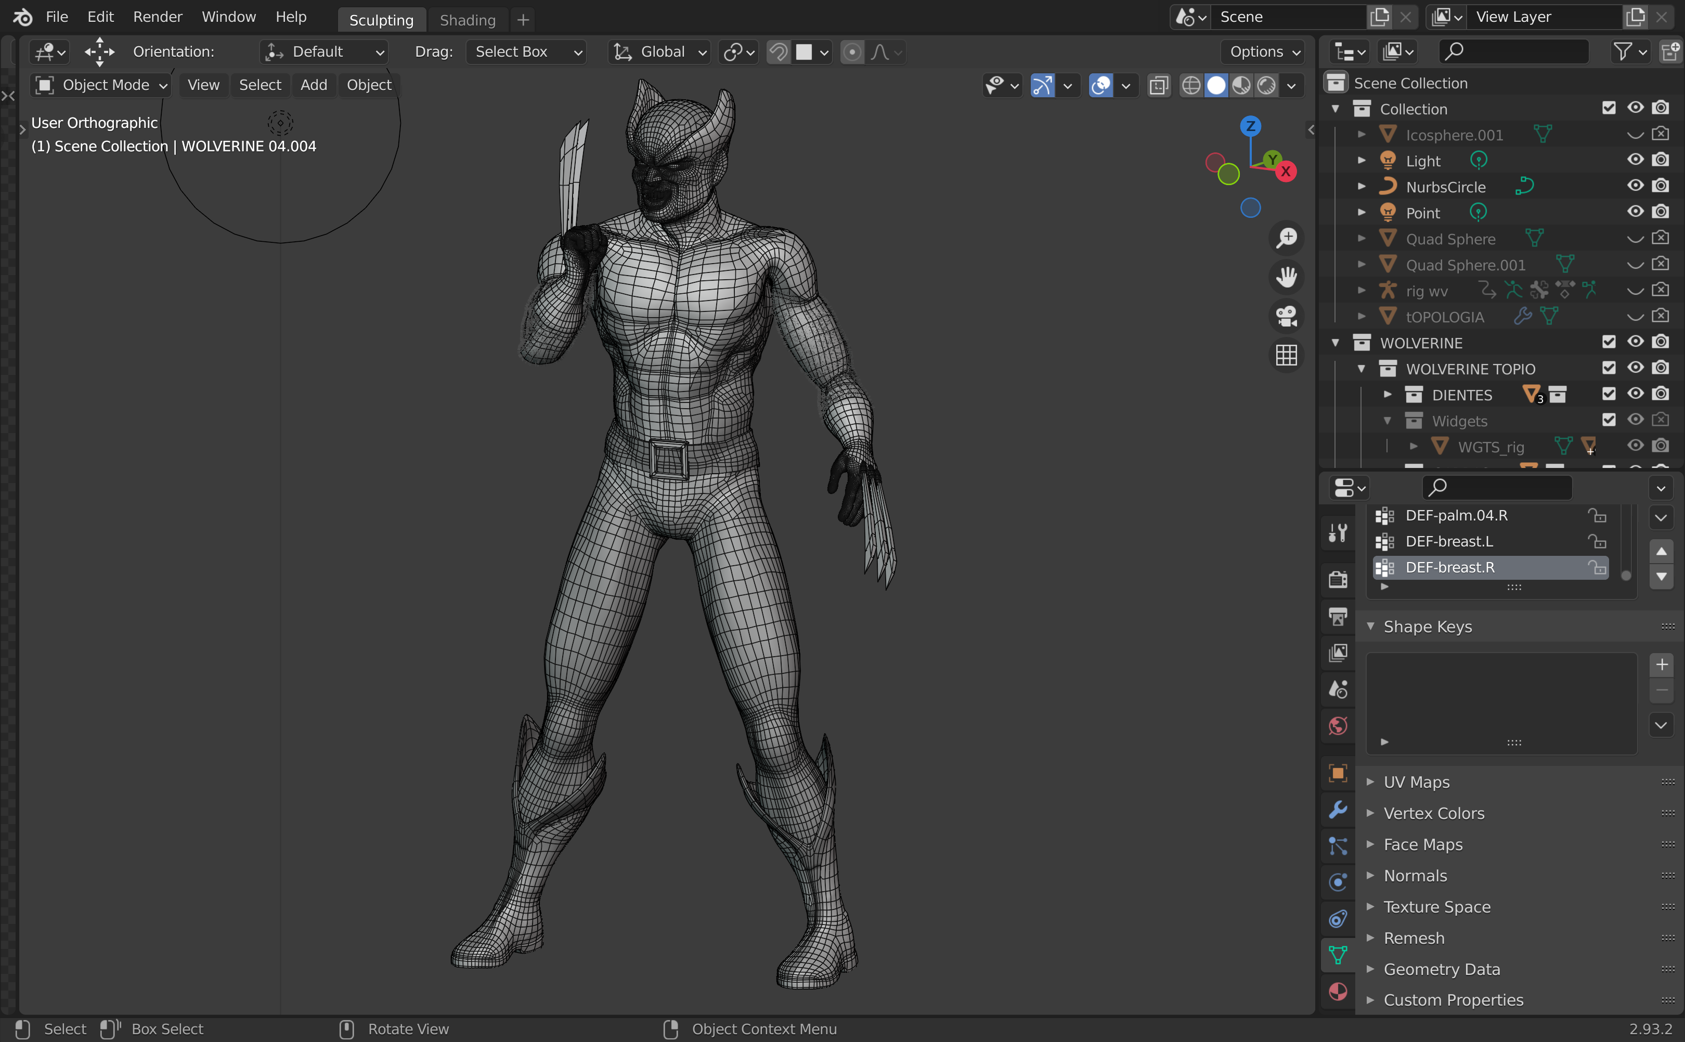The height and width of the screenshot is (1042, 1685).
Task: Uncheck the WOLVERINE collection checkbox
Action: (1609, 342)
